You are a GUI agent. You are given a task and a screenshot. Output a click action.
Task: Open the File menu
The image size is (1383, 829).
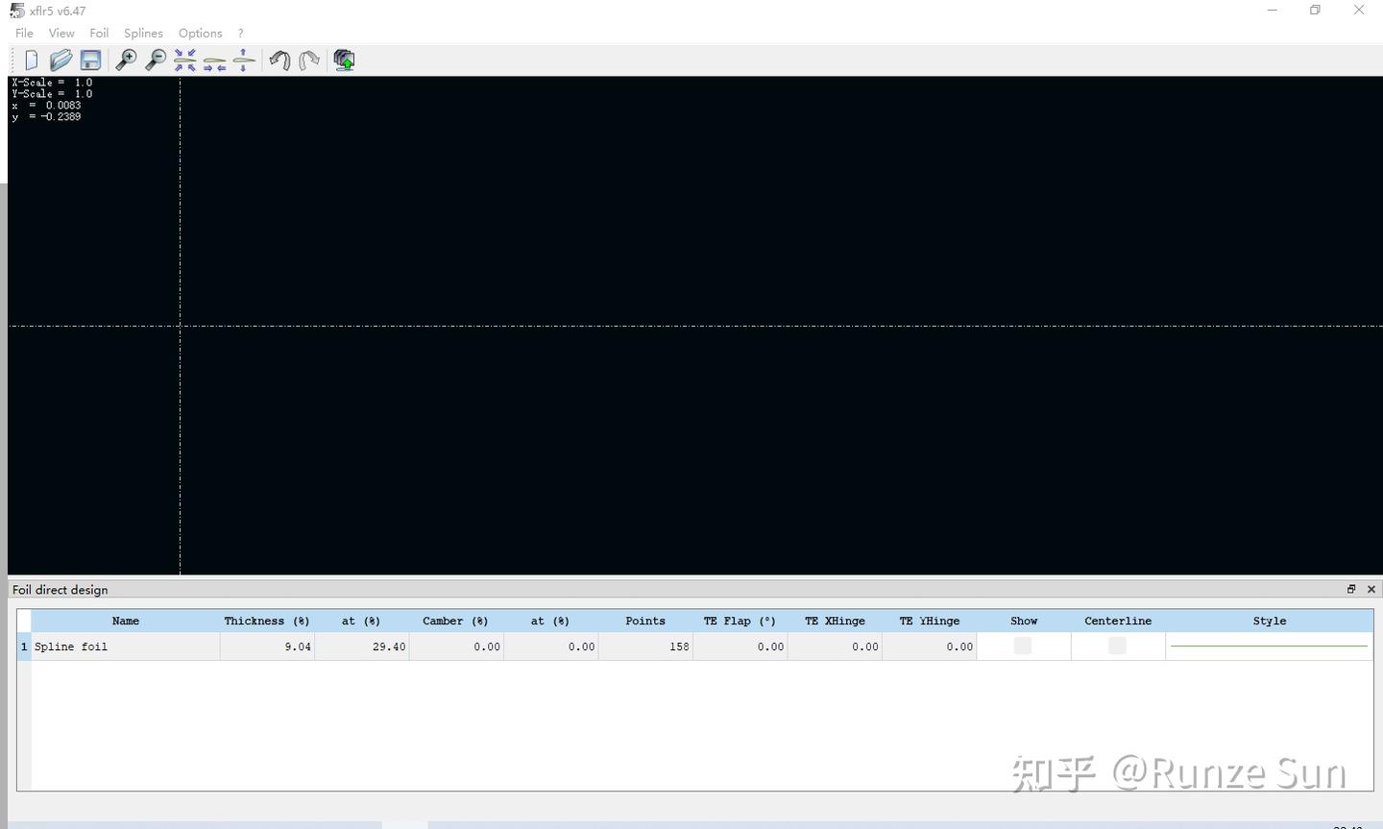click(23, 33)
